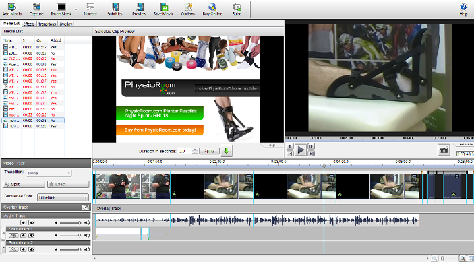
Task: Open the Transitions tab
Action: (47, 24)
